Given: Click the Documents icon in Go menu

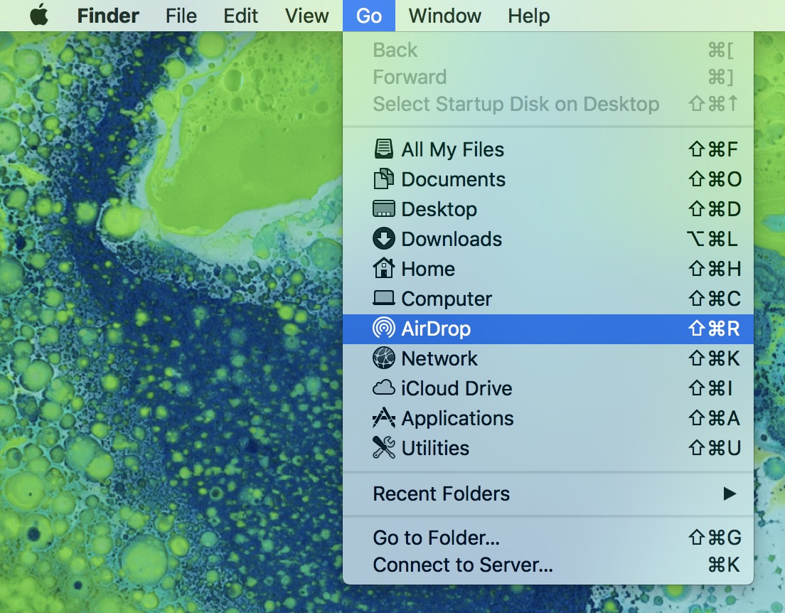Looking at the screenshot, I should (x=383, y=179).
